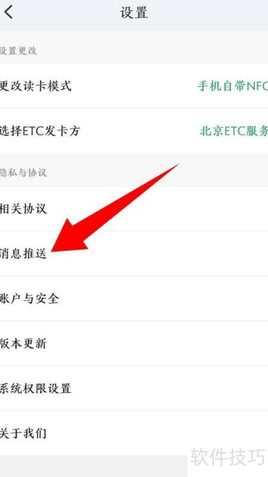Open 消息推送 settings

pyautogui.click(x=134, y=254)
